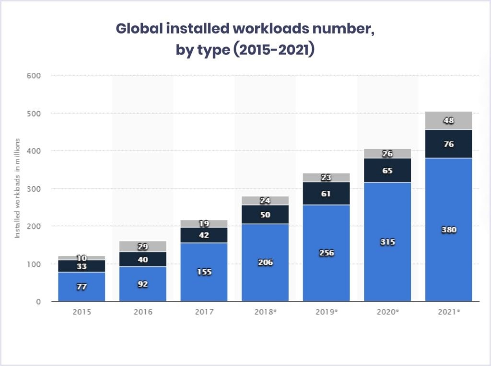This screenshot has width=491, height=366.
Task: Click the 100 y-axis tick label
Action: 34,264
